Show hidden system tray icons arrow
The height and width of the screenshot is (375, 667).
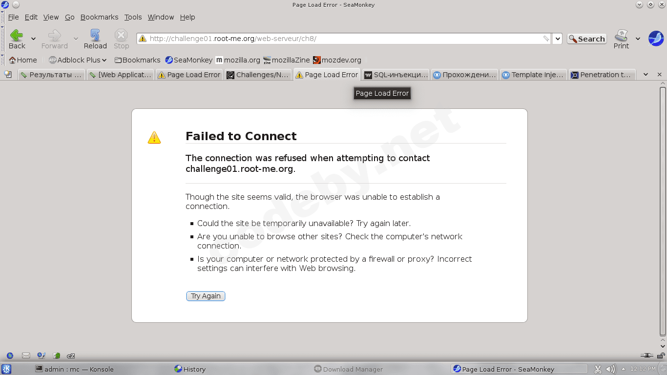click(x=624, y=369)
